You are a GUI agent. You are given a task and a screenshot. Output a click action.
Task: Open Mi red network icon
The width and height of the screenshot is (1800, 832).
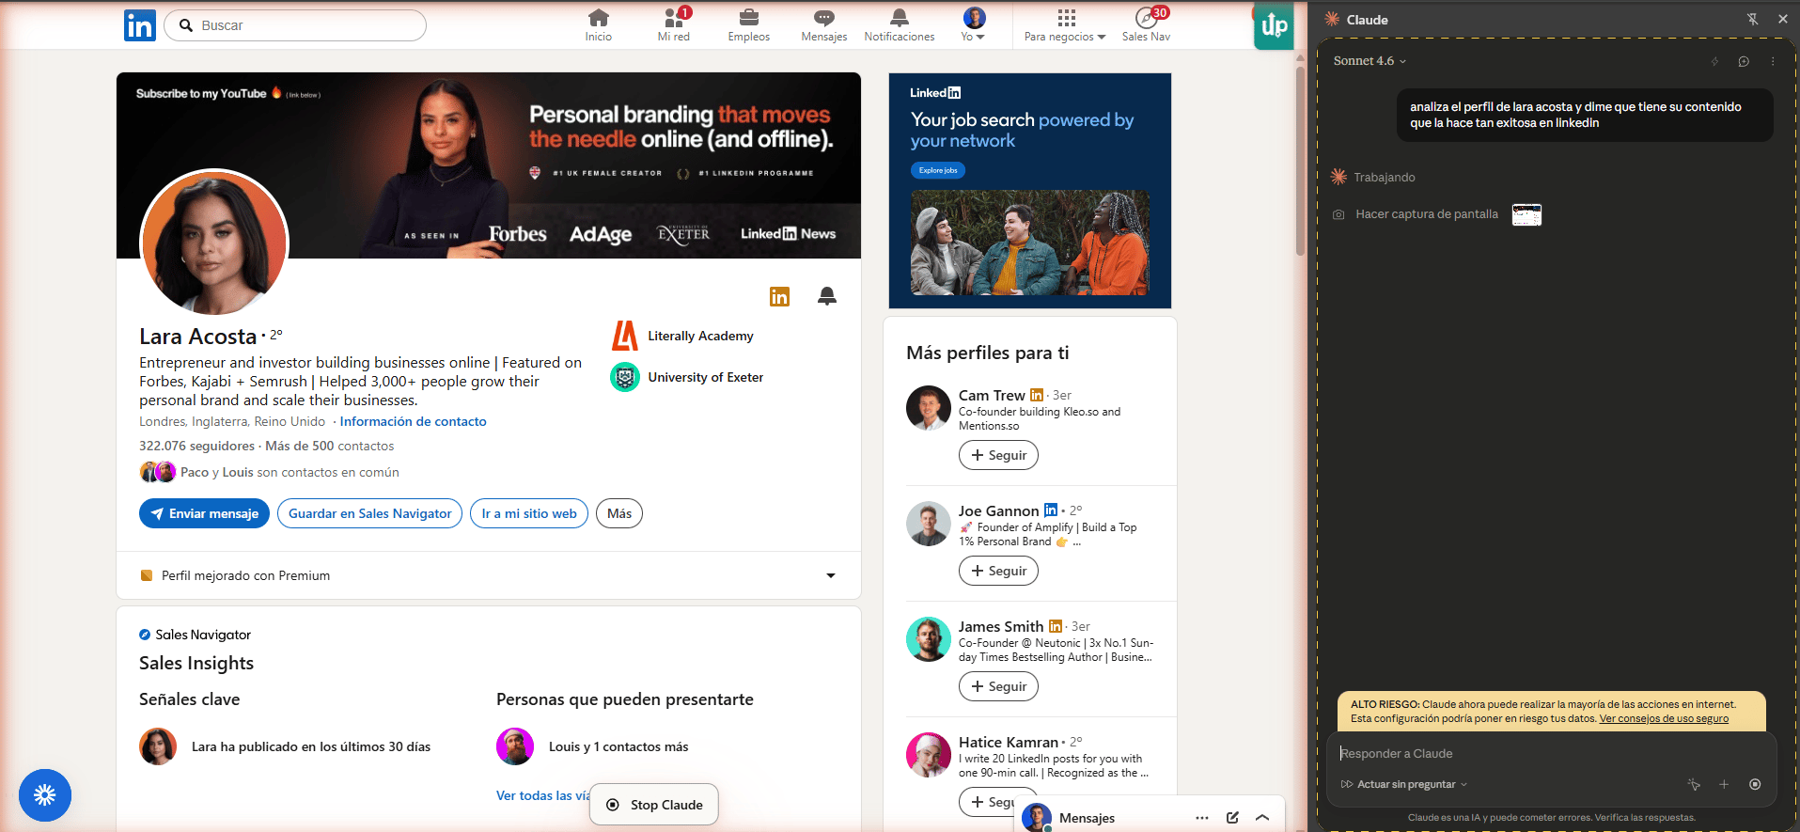pyautogui.click(x=674, y=24)
